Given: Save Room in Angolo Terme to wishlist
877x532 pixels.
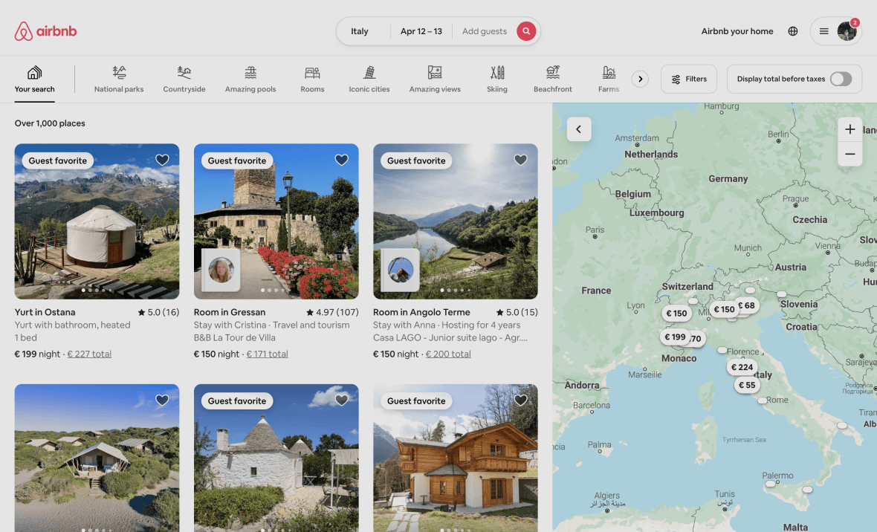Looking at the screenshot, I should pyautogui.click(x=521, y=160).
